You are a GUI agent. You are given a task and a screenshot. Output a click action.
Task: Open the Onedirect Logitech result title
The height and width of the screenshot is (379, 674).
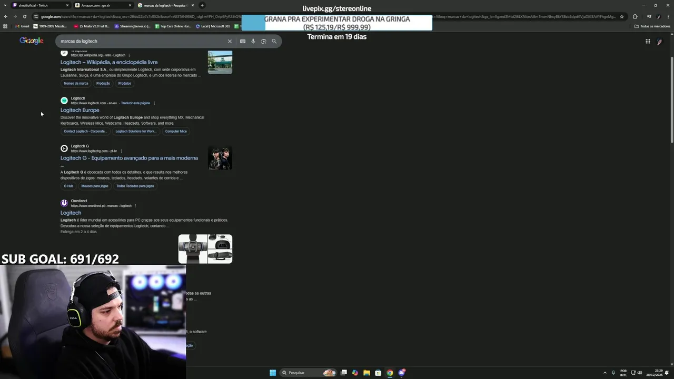pyautogui.click(x=71, y=213)
